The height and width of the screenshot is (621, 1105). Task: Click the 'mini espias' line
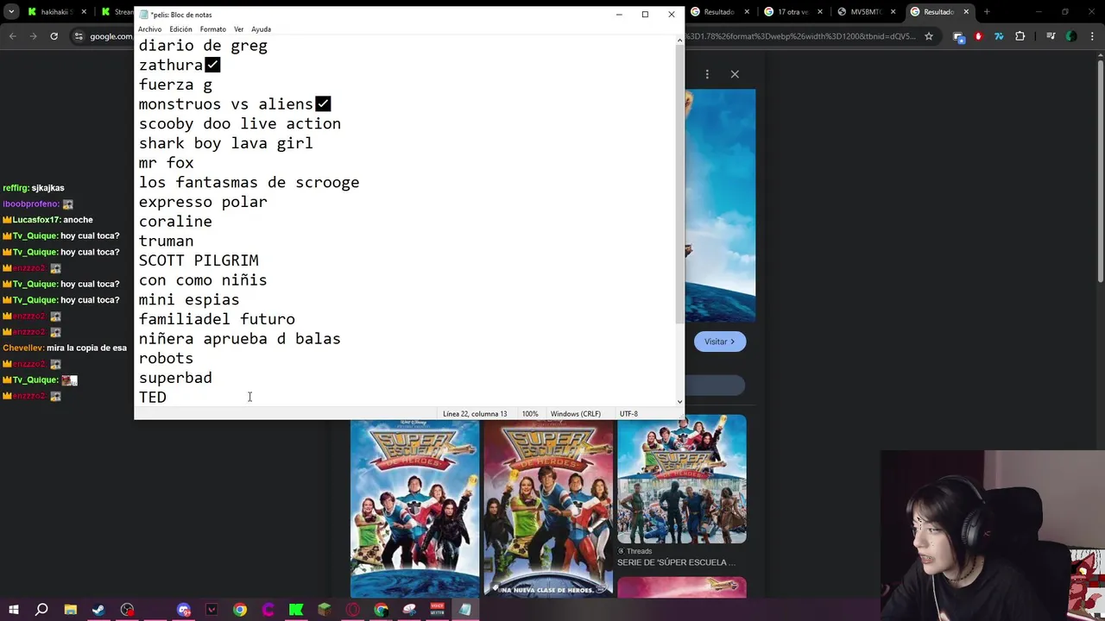(x=189, y=299)
